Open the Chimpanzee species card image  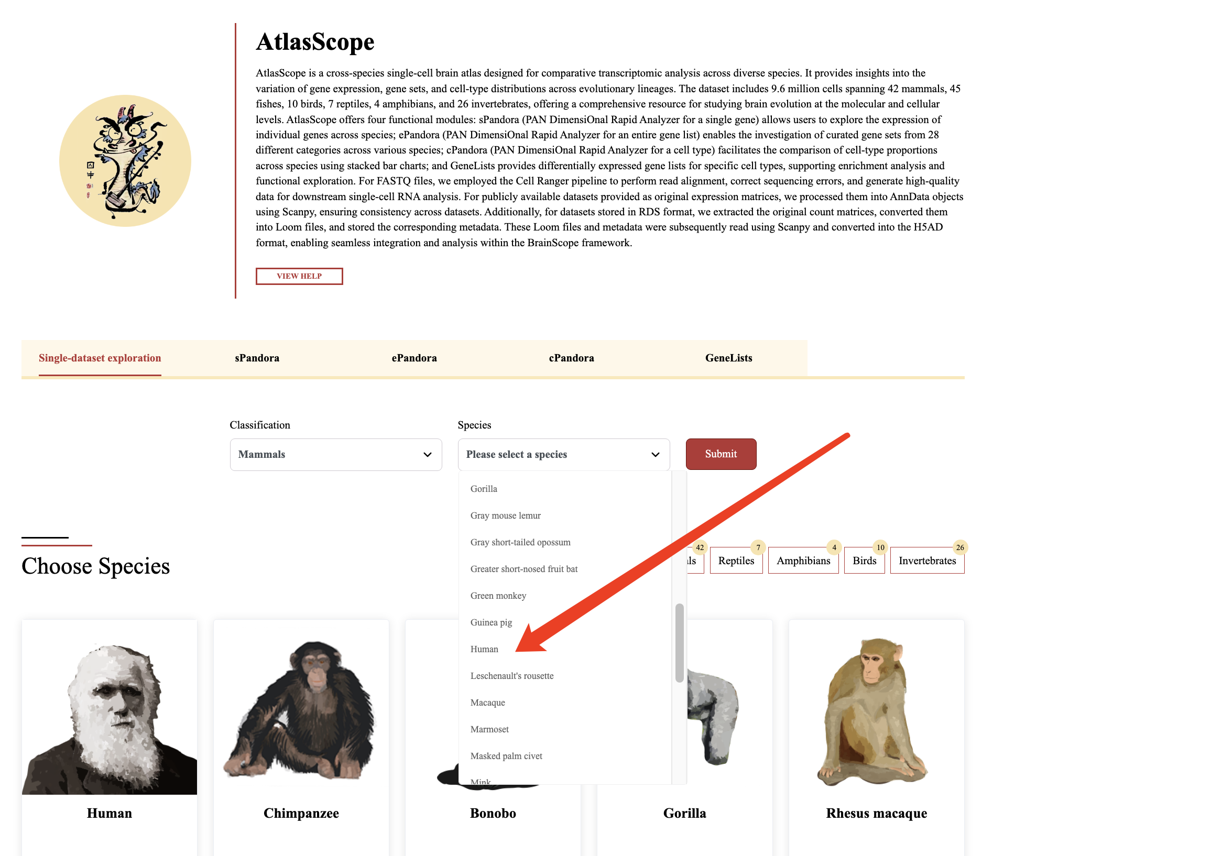[301, 708]
